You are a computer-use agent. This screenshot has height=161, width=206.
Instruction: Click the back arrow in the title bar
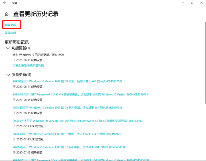(4, 3)
